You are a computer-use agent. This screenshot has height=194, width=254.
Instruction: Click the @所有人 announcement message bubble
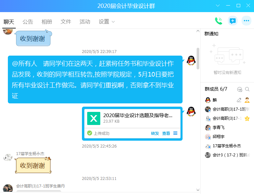(x=95, y=79)
